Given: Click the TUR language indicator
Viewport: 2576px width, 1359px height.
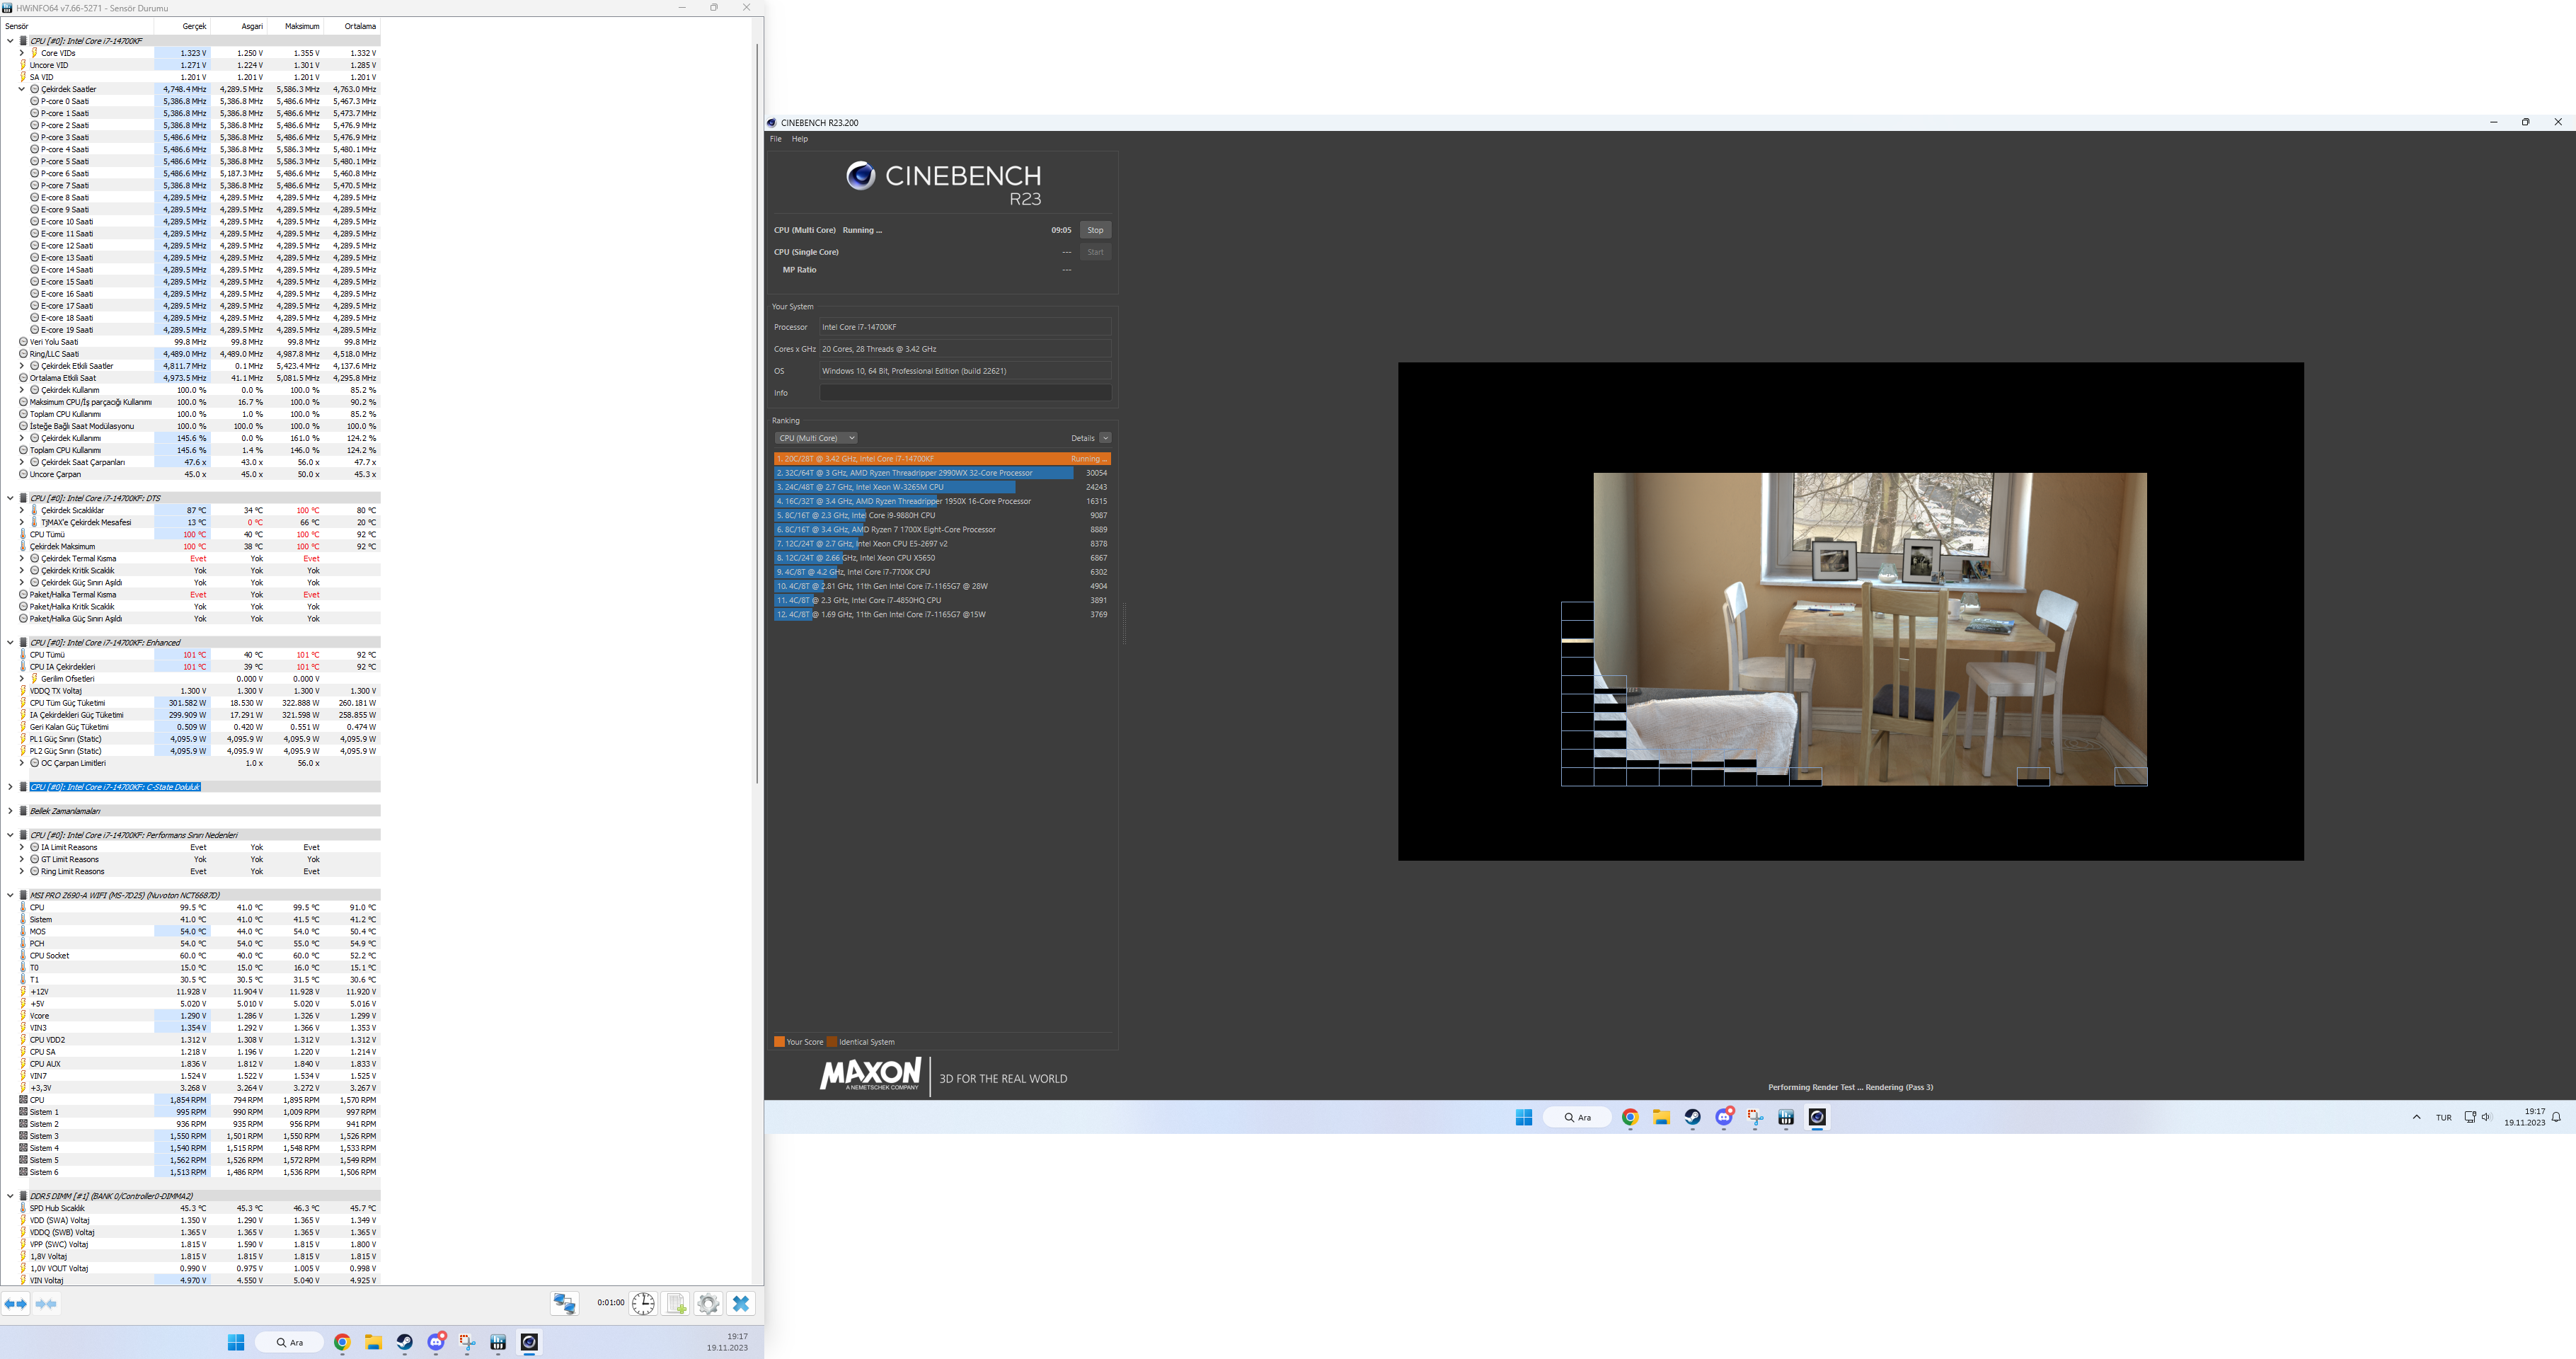Looking at the screenshot, I should (x=2444, y=1118).
